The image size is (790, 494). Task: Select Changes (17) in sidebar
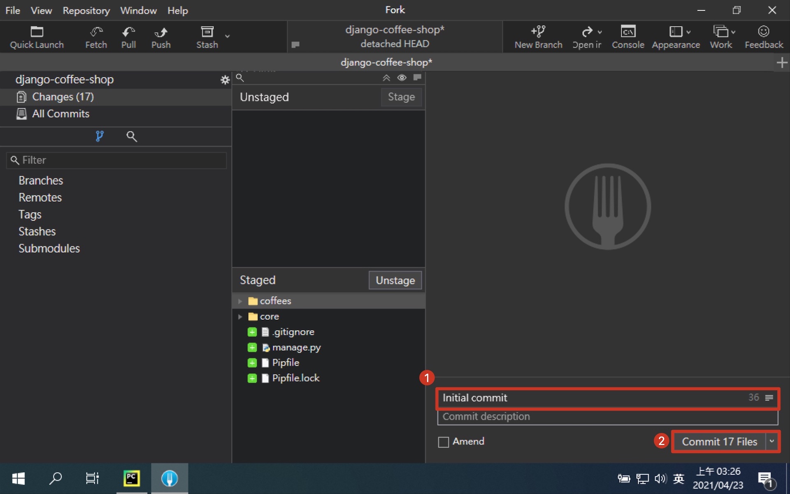pos(116,97)
